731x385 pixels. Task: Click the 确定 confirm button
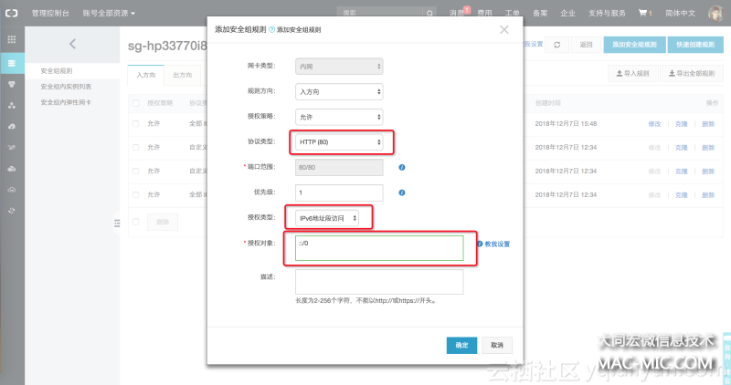tap(461, 345)
